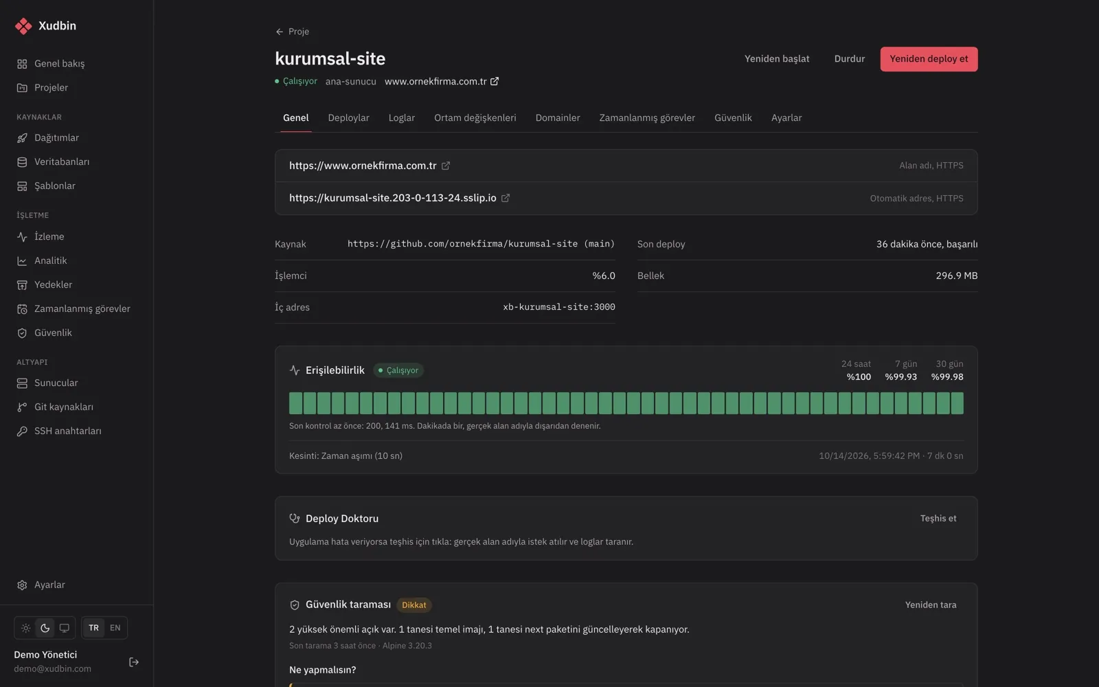Switch to the Deploylar tab
The height and width of the screenshot is (687, 1099).
click(x=348, y=118)
